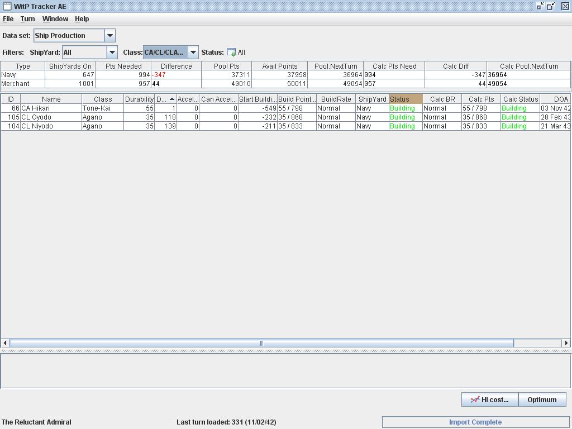The width and height of the screenshot is (572, 429).
Task: Click the sorted D... column header arrow
Action: (172, 99)
